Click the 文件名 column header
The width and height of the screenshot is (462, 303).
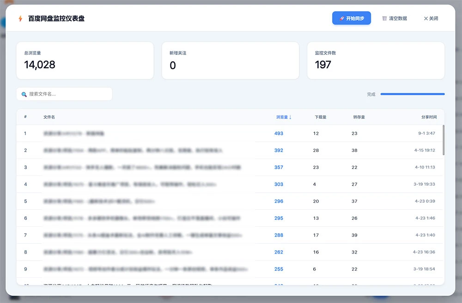(49, 117)
